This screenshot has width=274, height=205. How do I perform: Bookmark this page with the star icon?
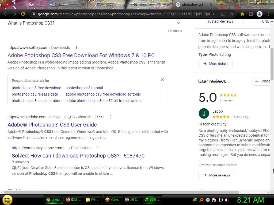pyautogui.click(x=231, y=14)
